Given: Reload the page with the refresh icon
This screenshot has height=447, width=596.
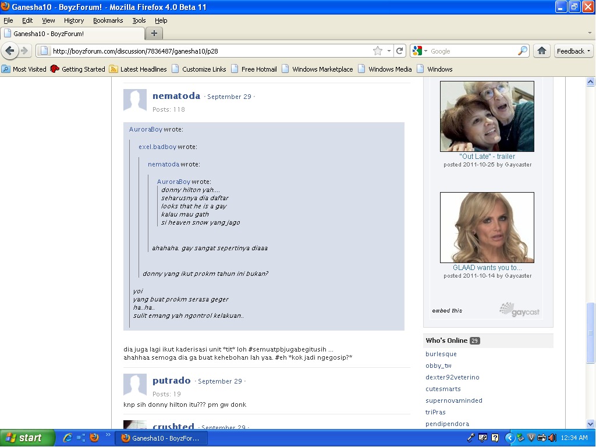Looking at the screenshot, I should [399, 51].
